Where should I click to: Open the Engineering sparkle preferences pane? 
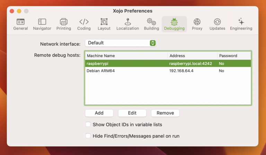pyautogui.click(x=241, y=25)
